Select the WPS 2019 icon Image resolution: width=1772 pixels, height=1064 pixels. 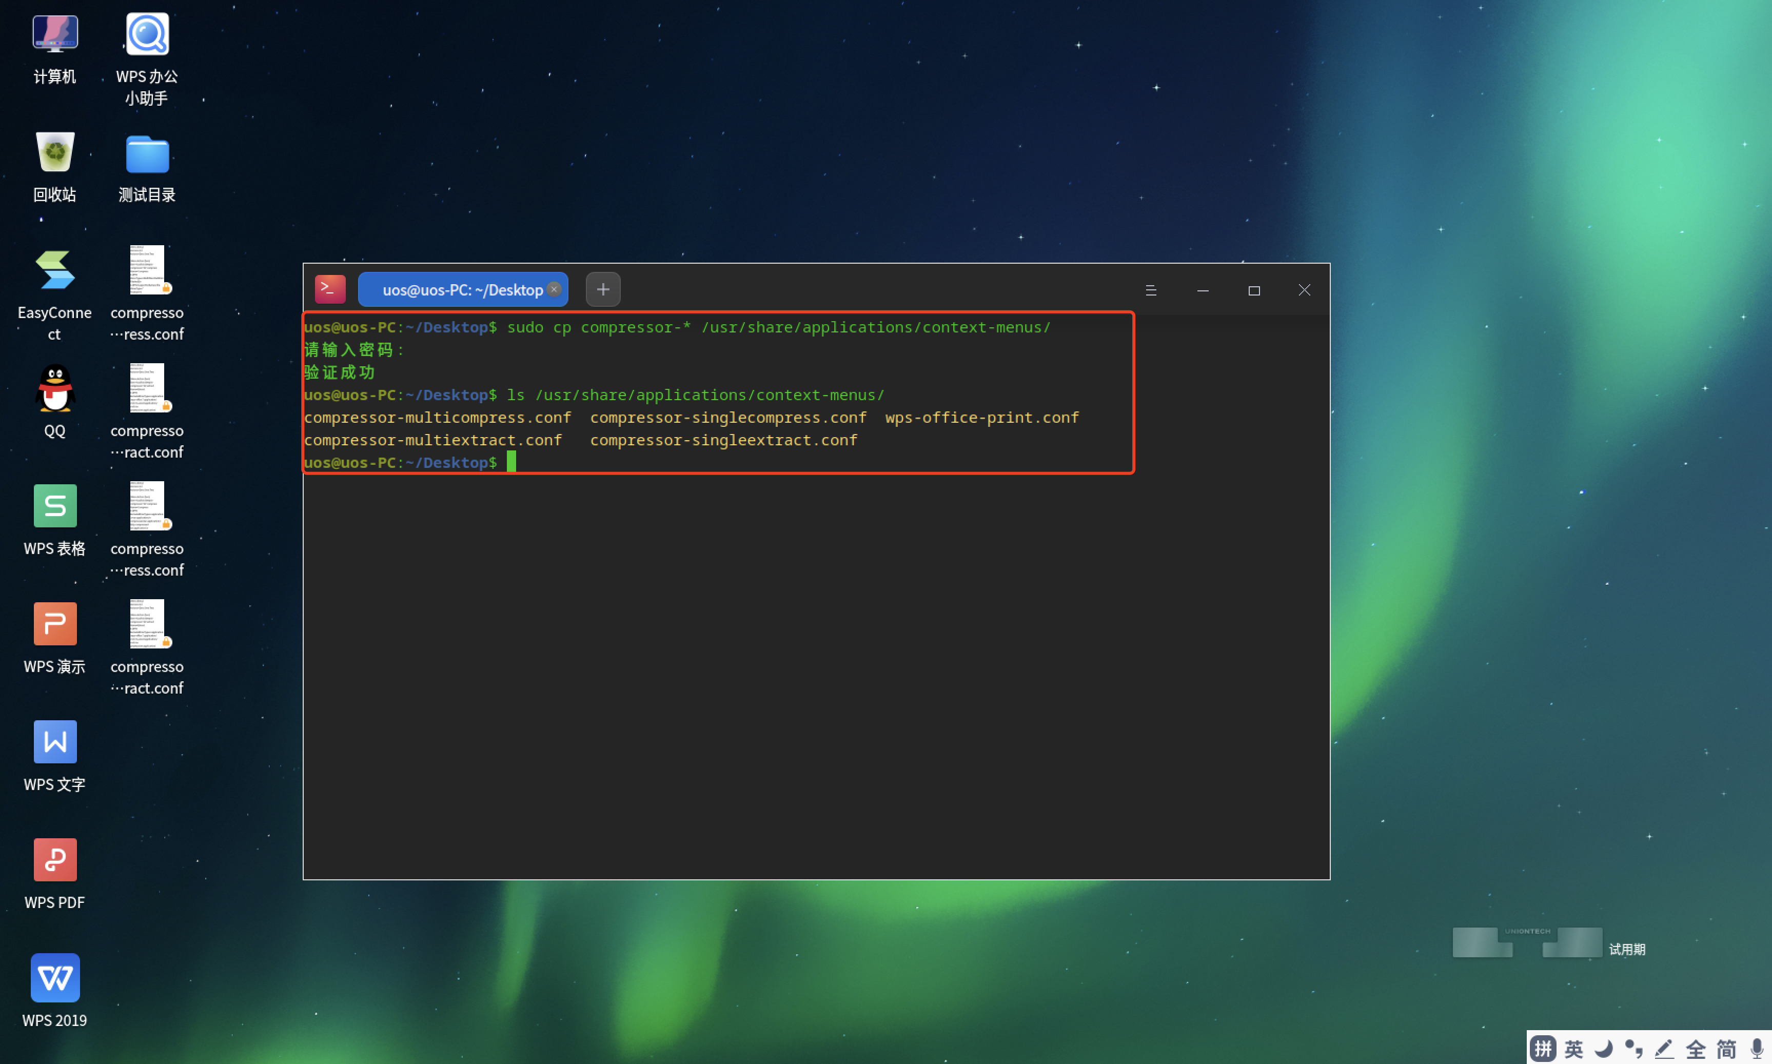54,978
